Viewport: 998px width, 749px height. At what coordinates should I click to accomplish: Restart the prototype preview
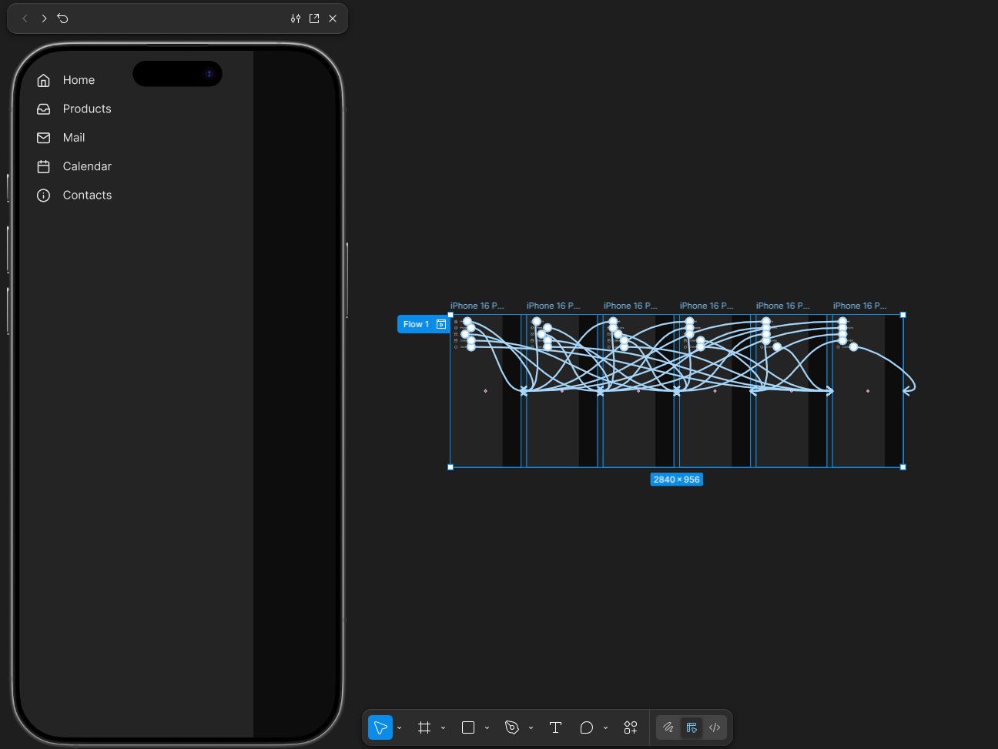coord(63,18)
